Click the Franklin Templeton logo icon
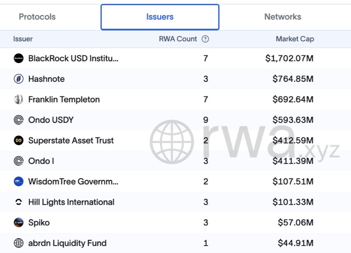The width and height of the screenshot is (351, 253). pos(19,99)
